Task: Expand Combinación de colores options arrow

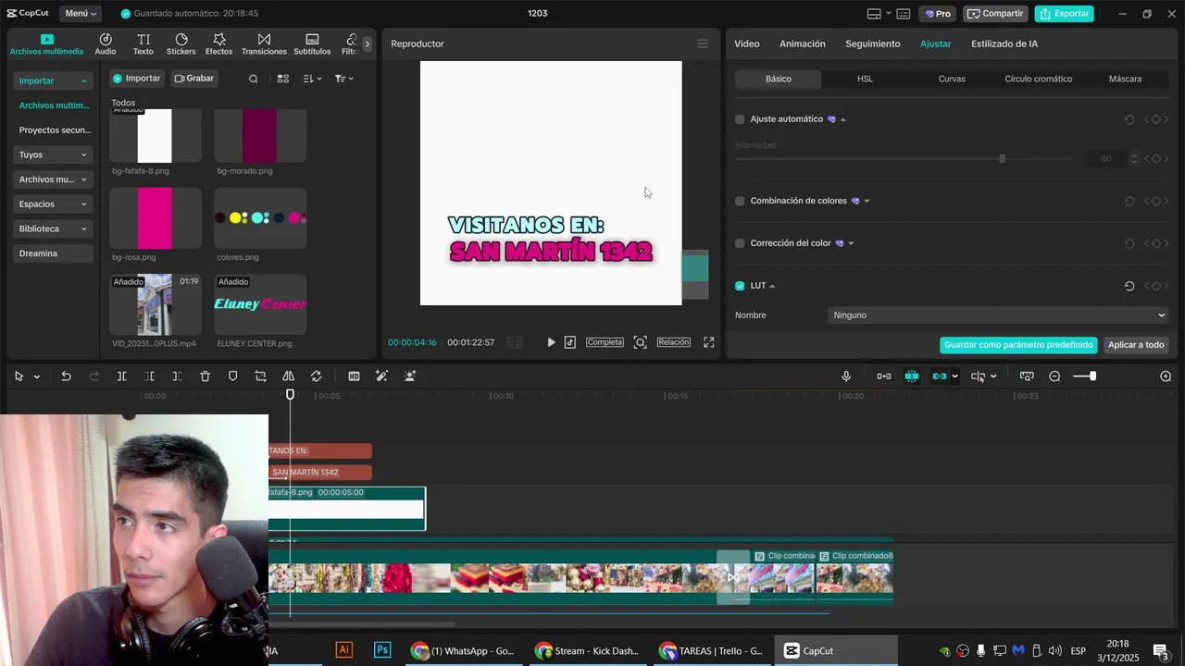Action: pos(867,201)
